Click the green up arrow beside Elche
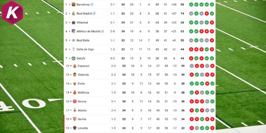 pyautogui.click(x=71, y=84)
